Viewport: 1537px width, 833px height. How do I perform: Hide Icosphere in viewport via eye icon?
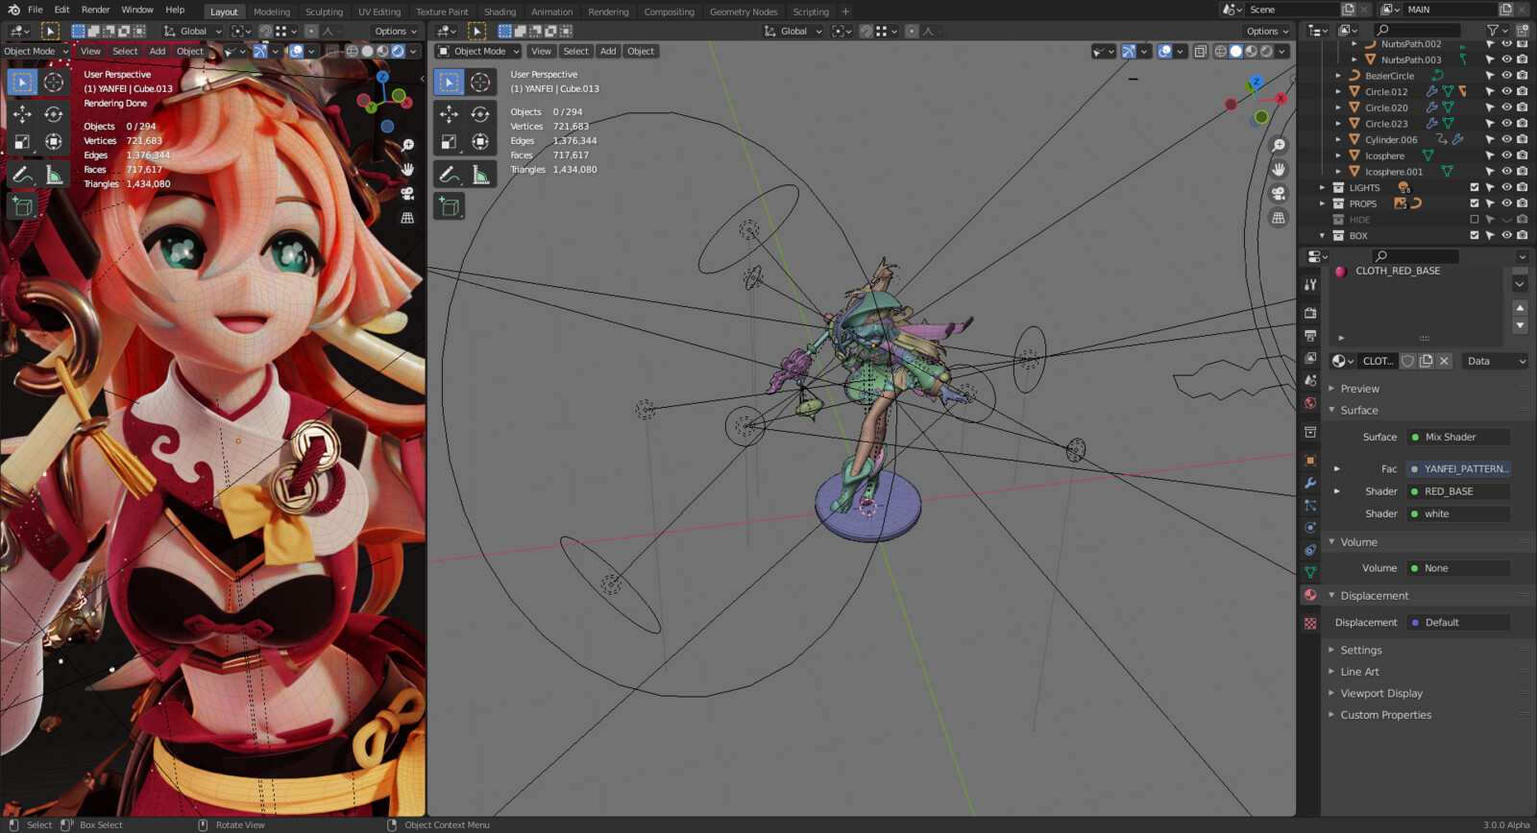point(1506,155)
